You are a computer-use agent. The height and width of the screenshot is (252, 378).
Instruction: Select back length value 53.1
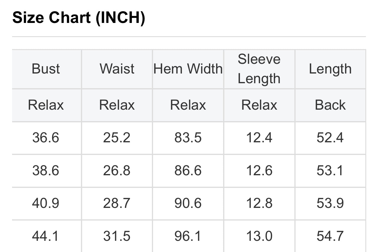pyautogui.click(x=330, y=171)
